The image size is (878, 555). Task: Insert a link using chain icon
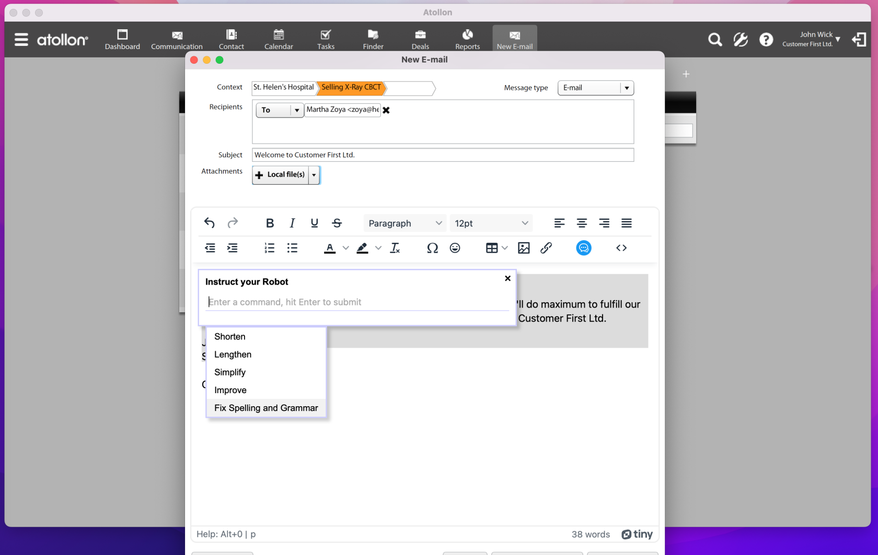click(x=546, y=248)
